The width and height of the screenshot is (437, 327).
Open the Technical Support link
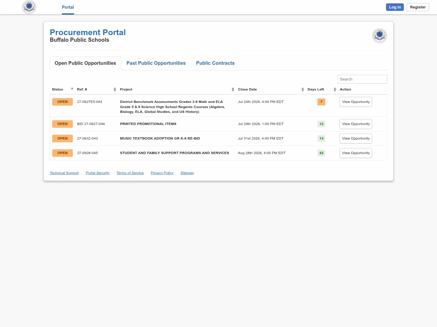(64, 173)
